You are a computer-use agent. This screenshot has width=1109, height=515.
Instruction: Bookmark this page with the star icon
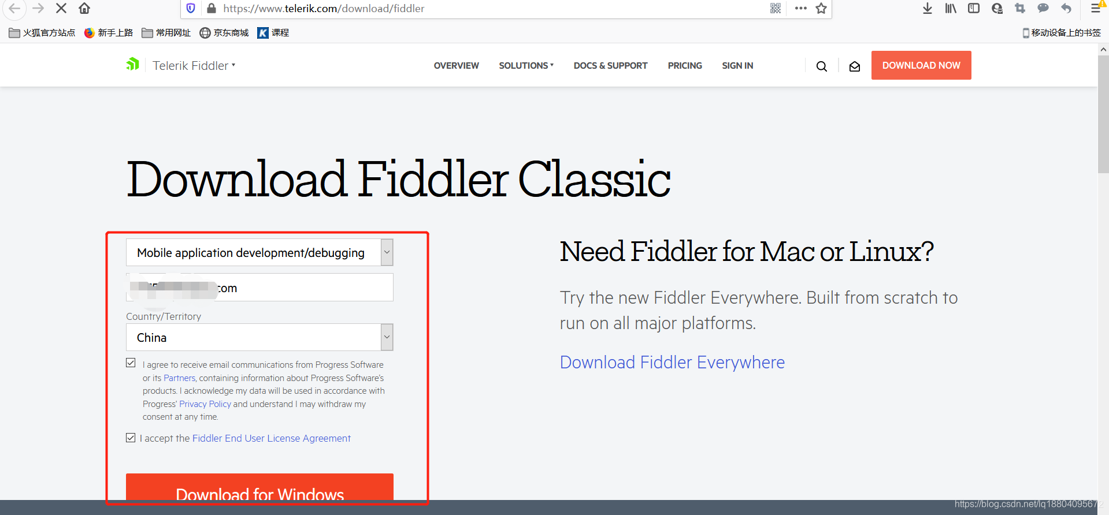point(821,8)
